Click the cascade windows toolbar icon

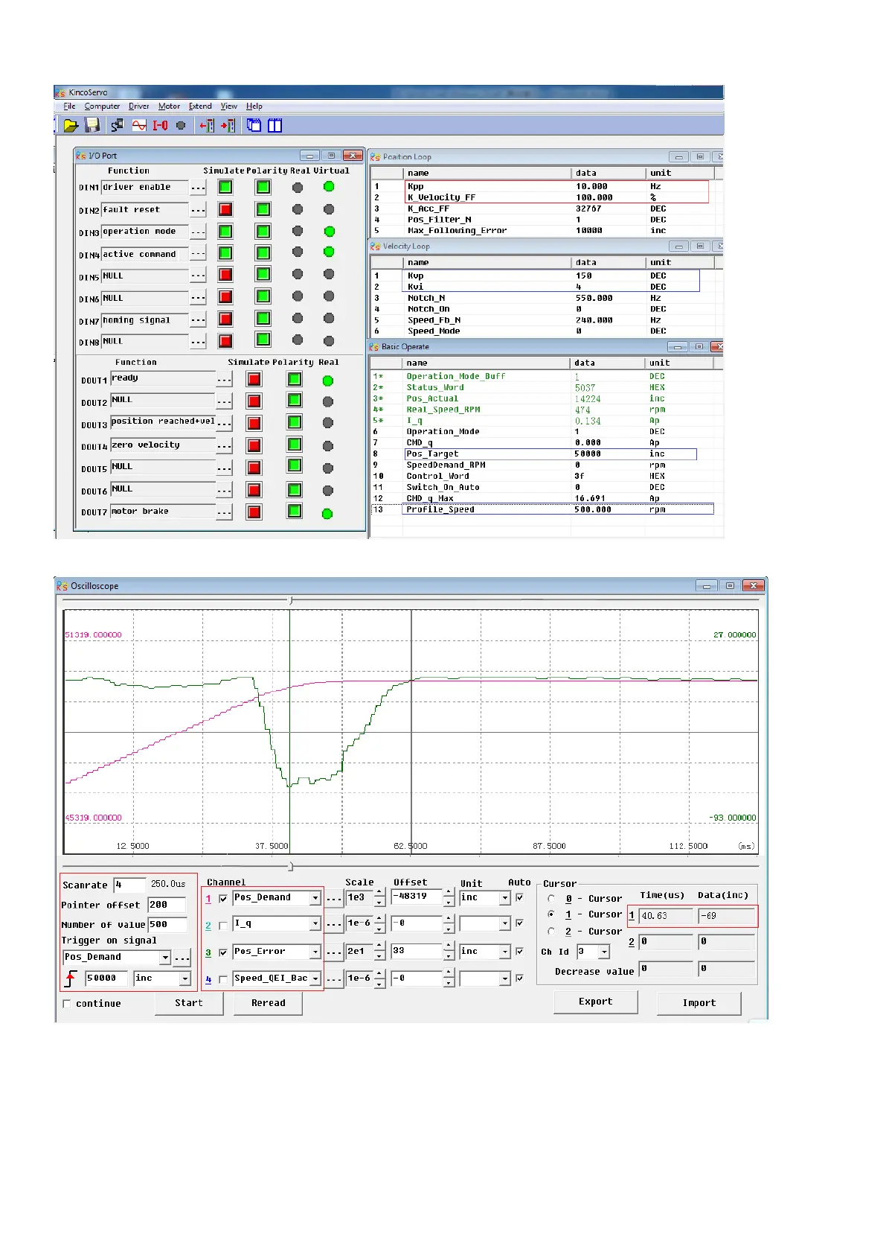[254, 125]
